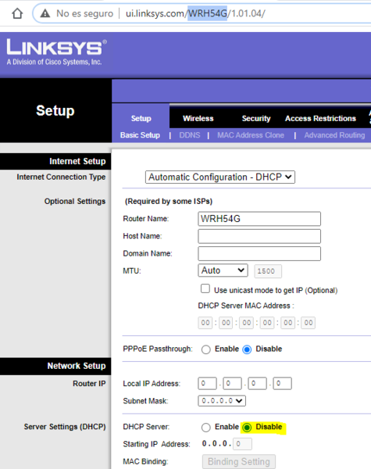Select the Basic Setup sub-tab
Image resolution: width=371 pixels, height=469 pixels.
(x=140, y=135)
